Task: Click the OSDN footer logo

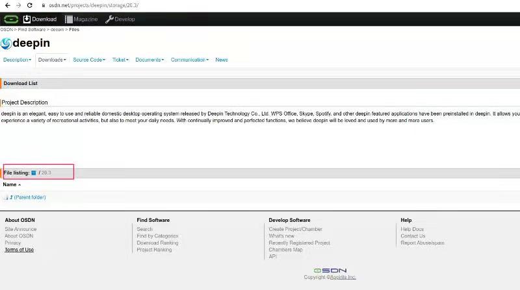Action: pos(330,271)
